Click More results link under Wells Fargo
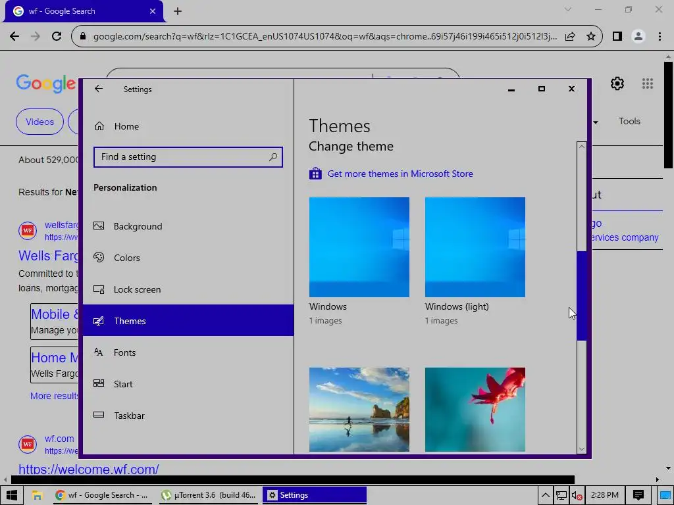Image resolution: width=674 pixels, height=505 pixels. (x=54, y=396)
